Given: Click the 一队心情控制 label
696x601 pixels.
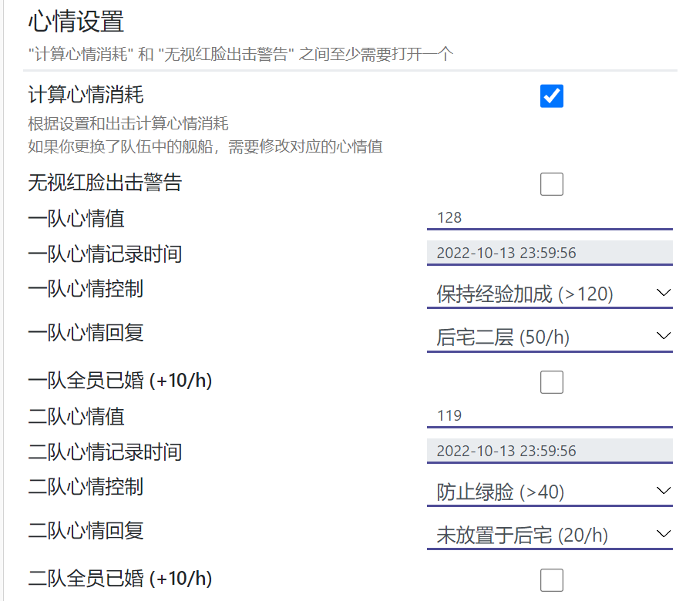Looking at the screenshot, I should coord(86,288).
